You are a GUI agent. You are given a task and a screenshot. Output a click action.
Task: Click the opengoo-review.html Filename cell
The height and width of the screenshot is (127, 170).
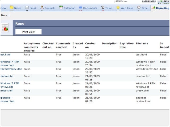click(143, 99)
